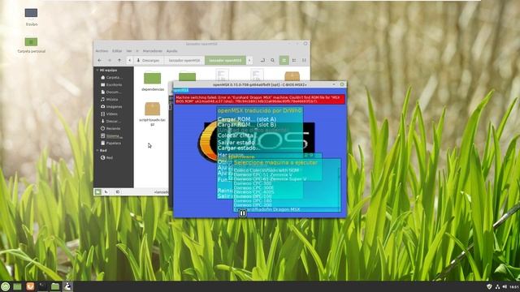Open Imágenes in sidebar

pyautogui.click(x=111, y=106)
